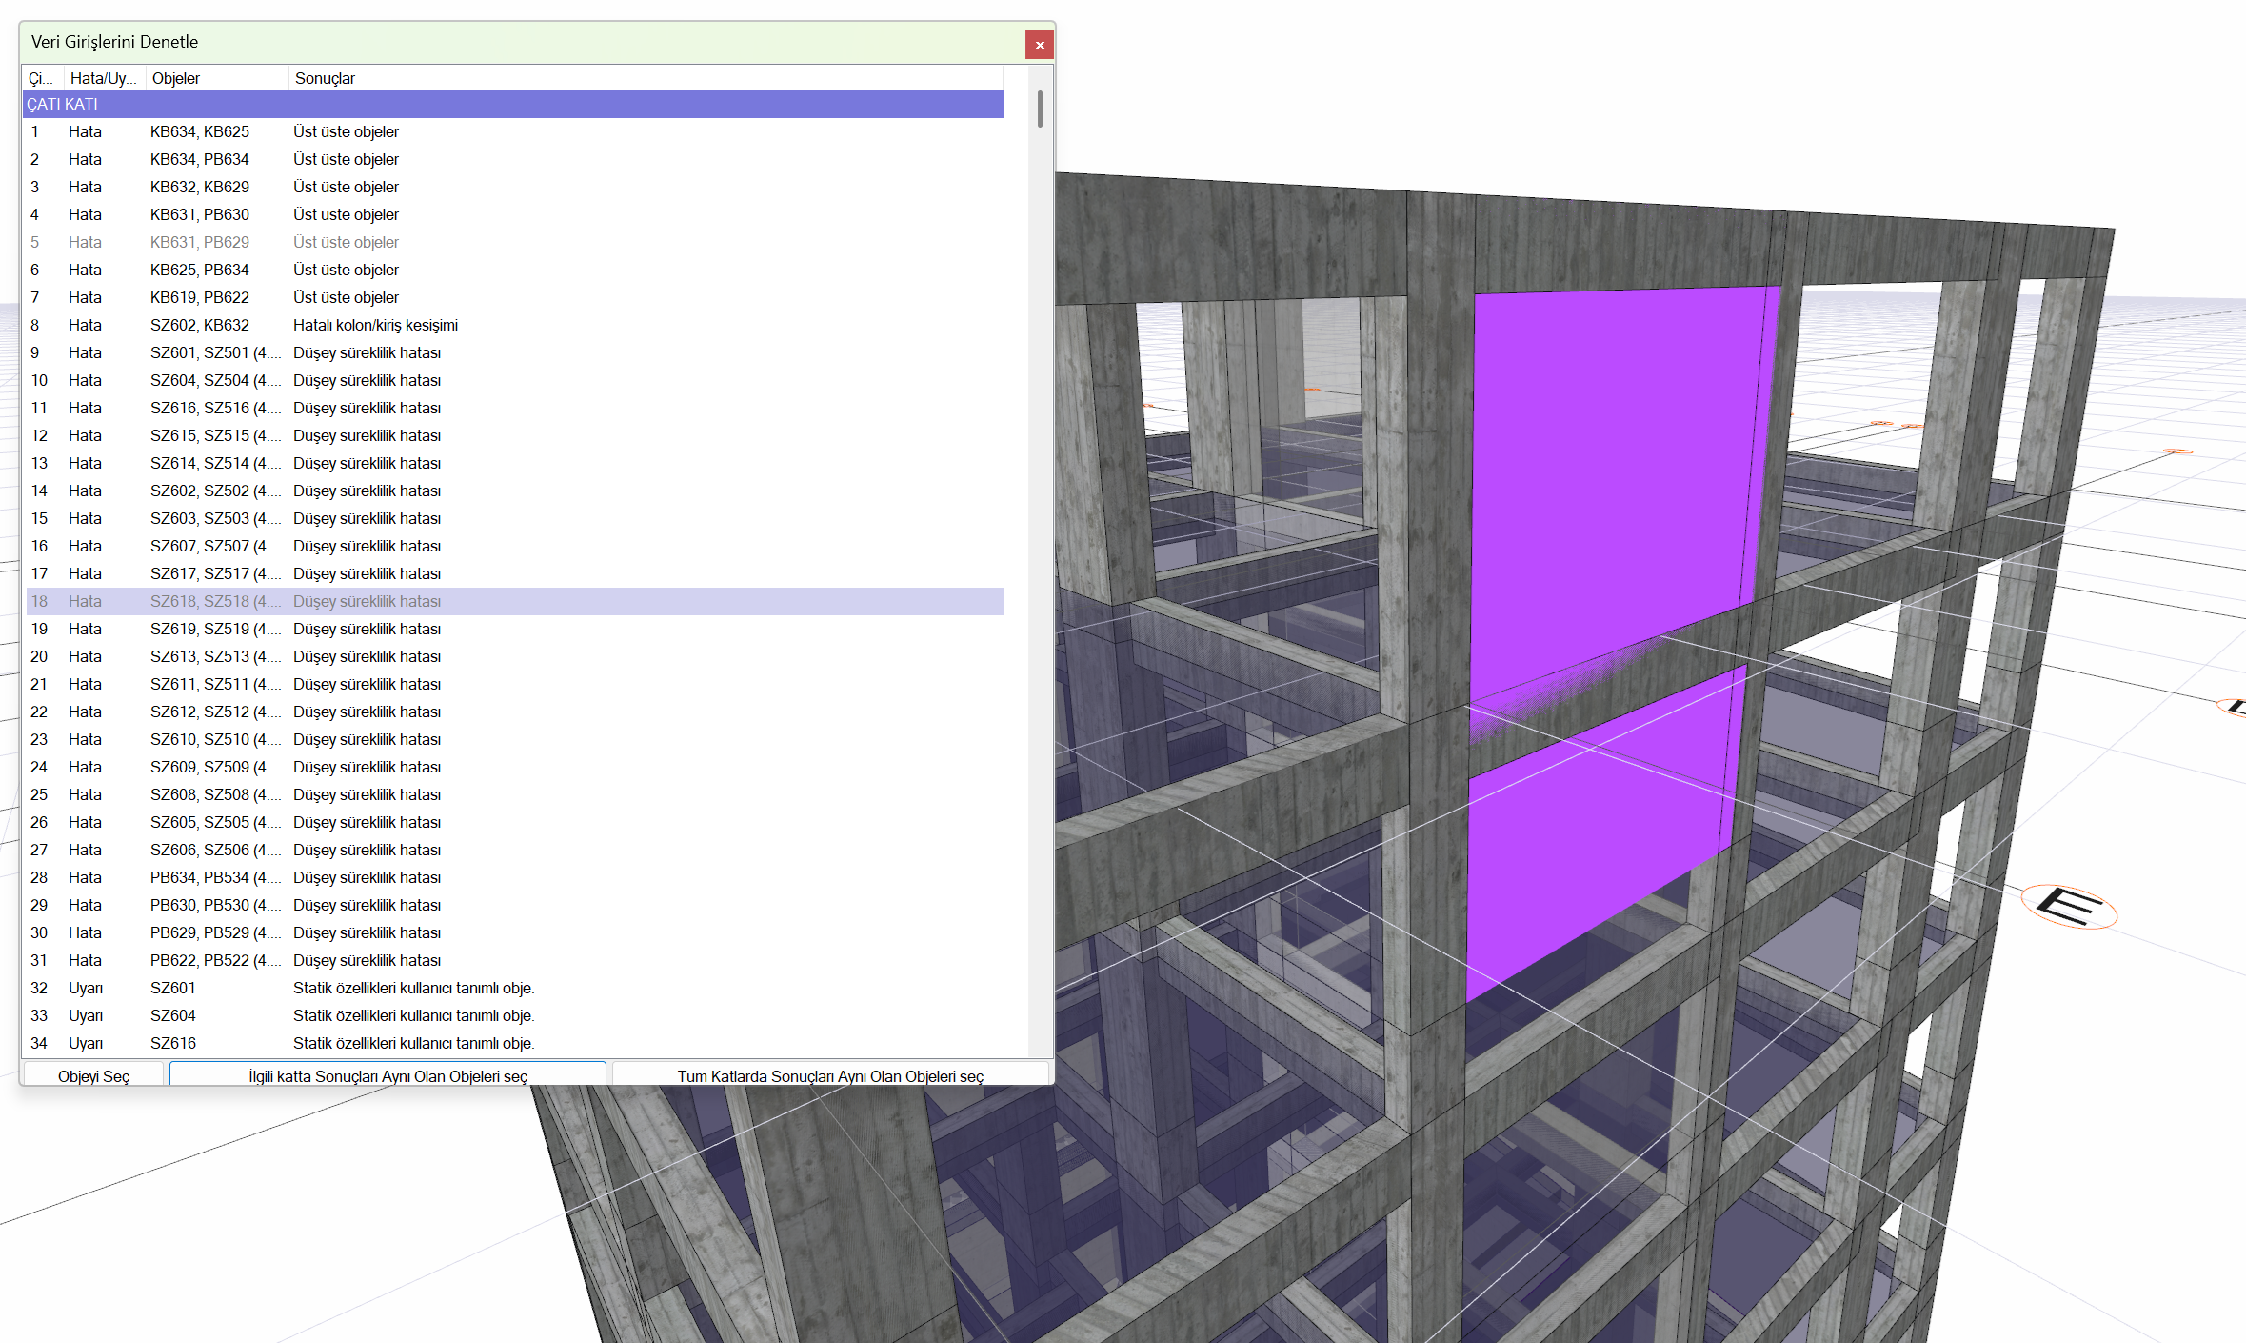Viewport: 2246px width, 1343px height.
Task: Close the Veri Girişlerini Denetle dialog
Action: [x=1039, y=45]
